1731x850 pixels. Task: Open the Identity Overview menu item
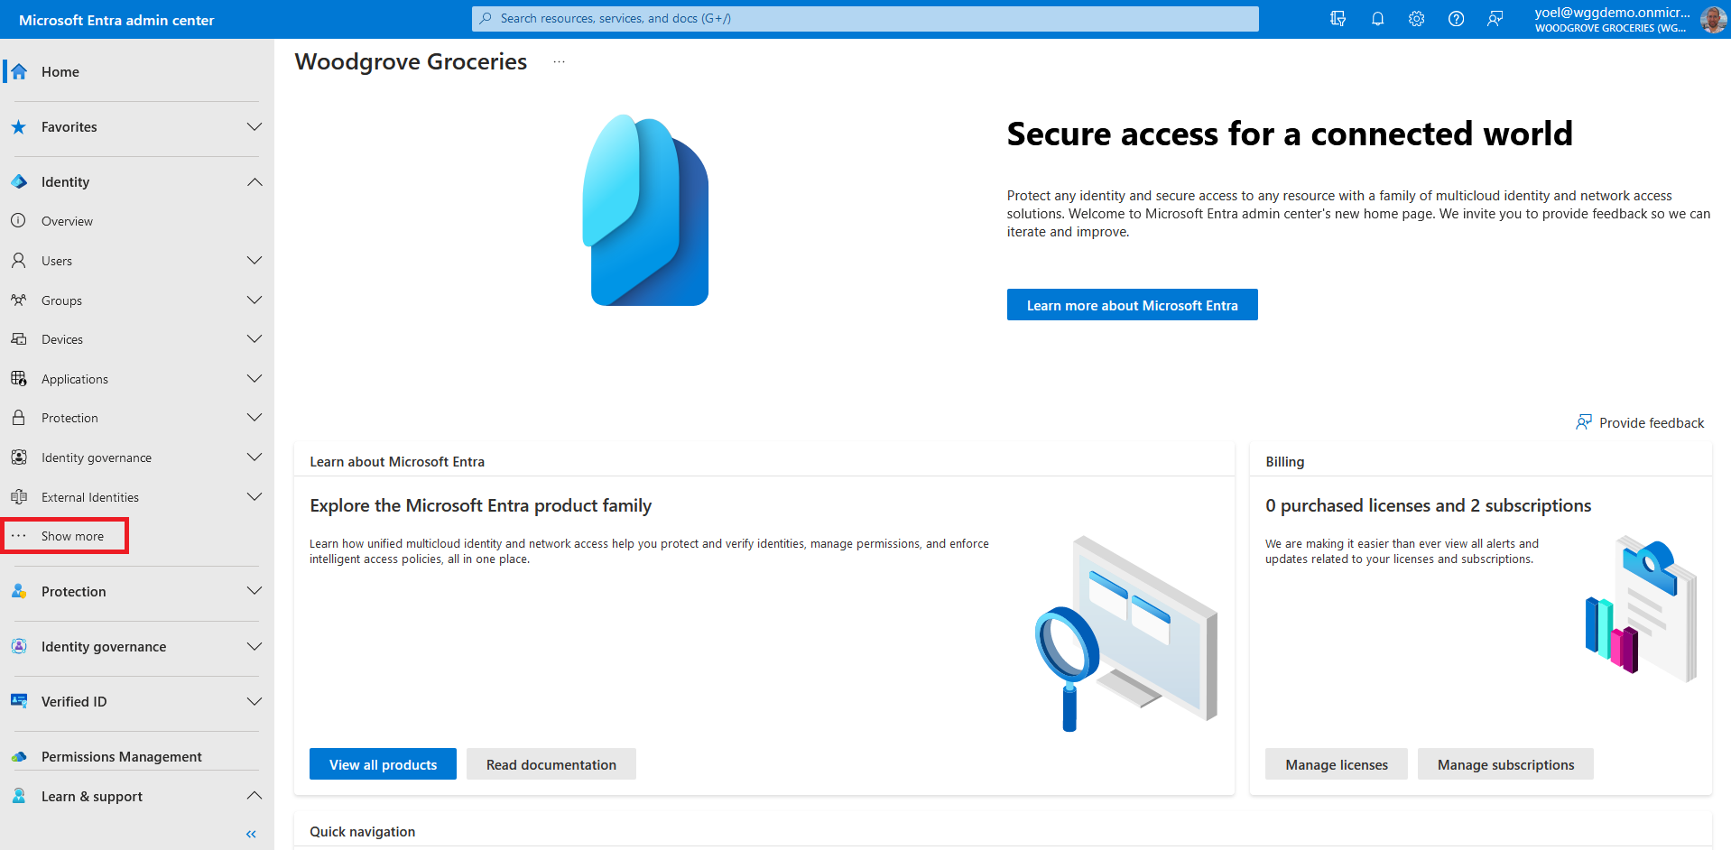(x=67, y=221)
